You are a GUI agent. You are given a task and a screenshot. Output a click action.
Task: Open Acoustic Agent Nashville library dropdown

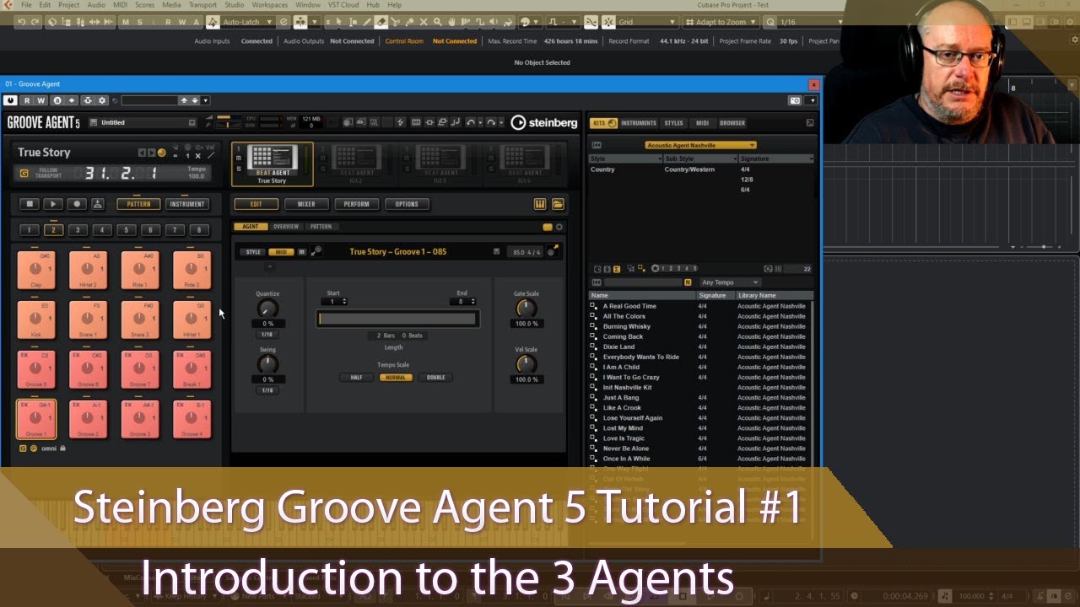pos(701,145)
